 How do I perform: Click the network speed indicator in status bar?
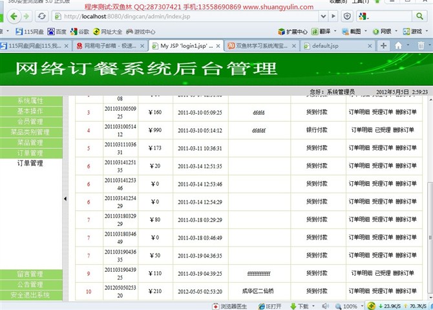[x=401, y=306]
